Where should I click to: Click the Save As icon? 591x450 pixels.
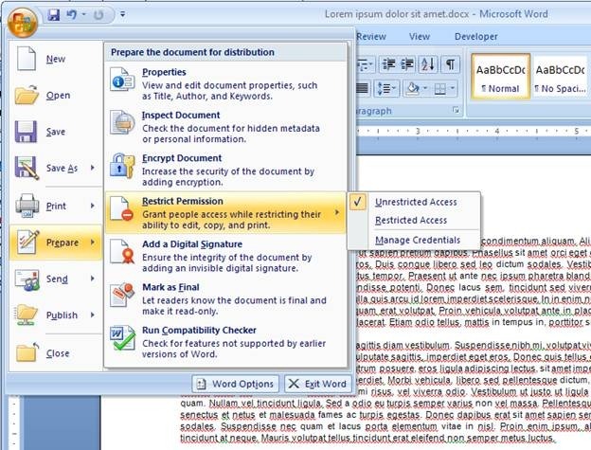[x=27, y=168]
